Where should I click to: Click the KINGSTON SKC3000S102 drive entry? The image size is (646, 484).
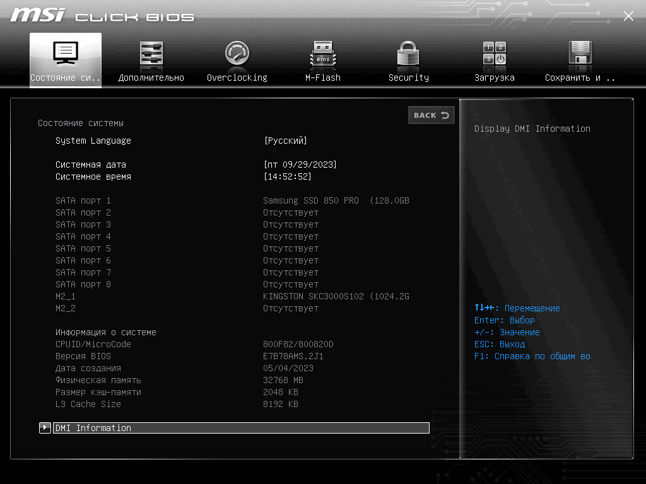[336, 296]
